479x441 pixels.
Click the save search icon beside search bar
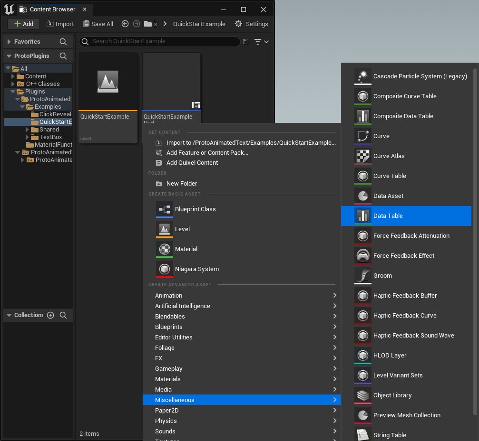click(x=245, y=42)
